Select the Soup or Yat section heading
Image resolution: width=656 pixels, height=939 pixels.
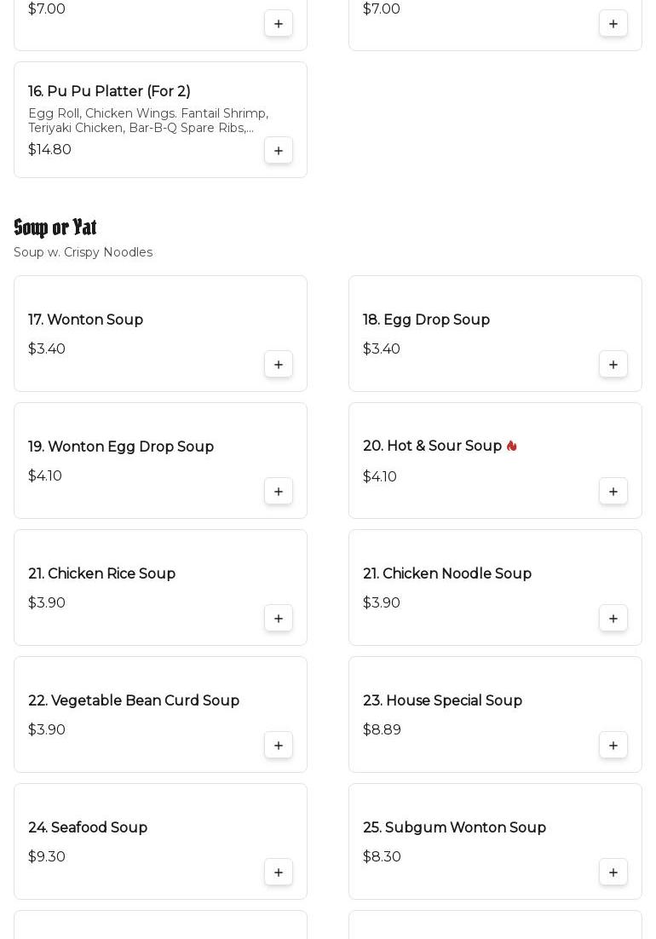(x=55, y=228)
